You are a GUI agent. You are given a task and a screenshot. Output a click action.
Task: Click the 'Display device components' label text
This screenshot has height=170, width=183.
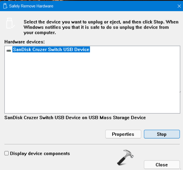[x=40, y=153]
